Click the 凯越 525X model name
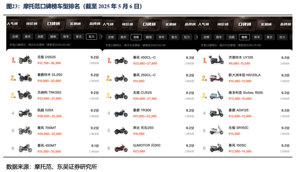296x172 pixels. tap(45, 110)
